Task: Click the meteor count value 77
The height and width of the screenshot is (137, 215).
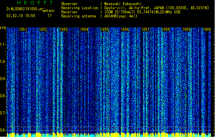Action: (50, 16)
